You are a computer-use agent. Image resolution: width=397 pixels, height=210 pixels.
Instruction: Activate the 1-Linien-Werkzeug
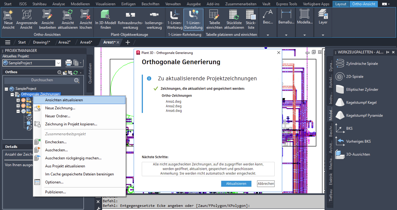pyautogui.click(x=175, y=19)
